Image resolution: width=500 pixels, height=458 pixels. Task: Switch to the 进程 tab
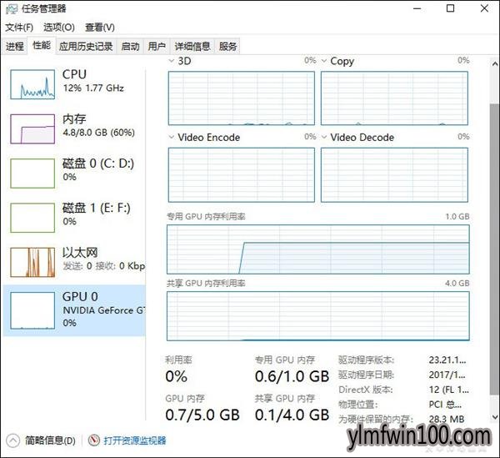click(x=15, y=46)
